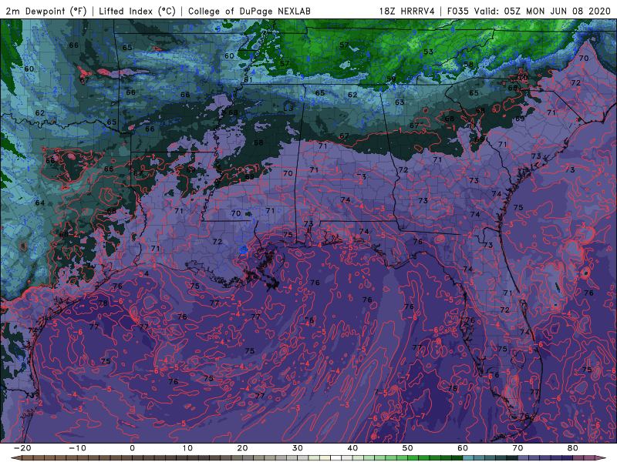Click the "58" dewpoint value on the map

pyautogui.click(x=468, y=65)
